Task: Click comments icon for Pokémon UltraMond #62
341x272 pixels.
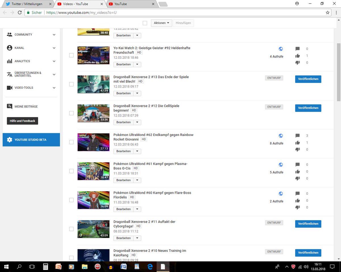Action: click(x=298, y=136)
